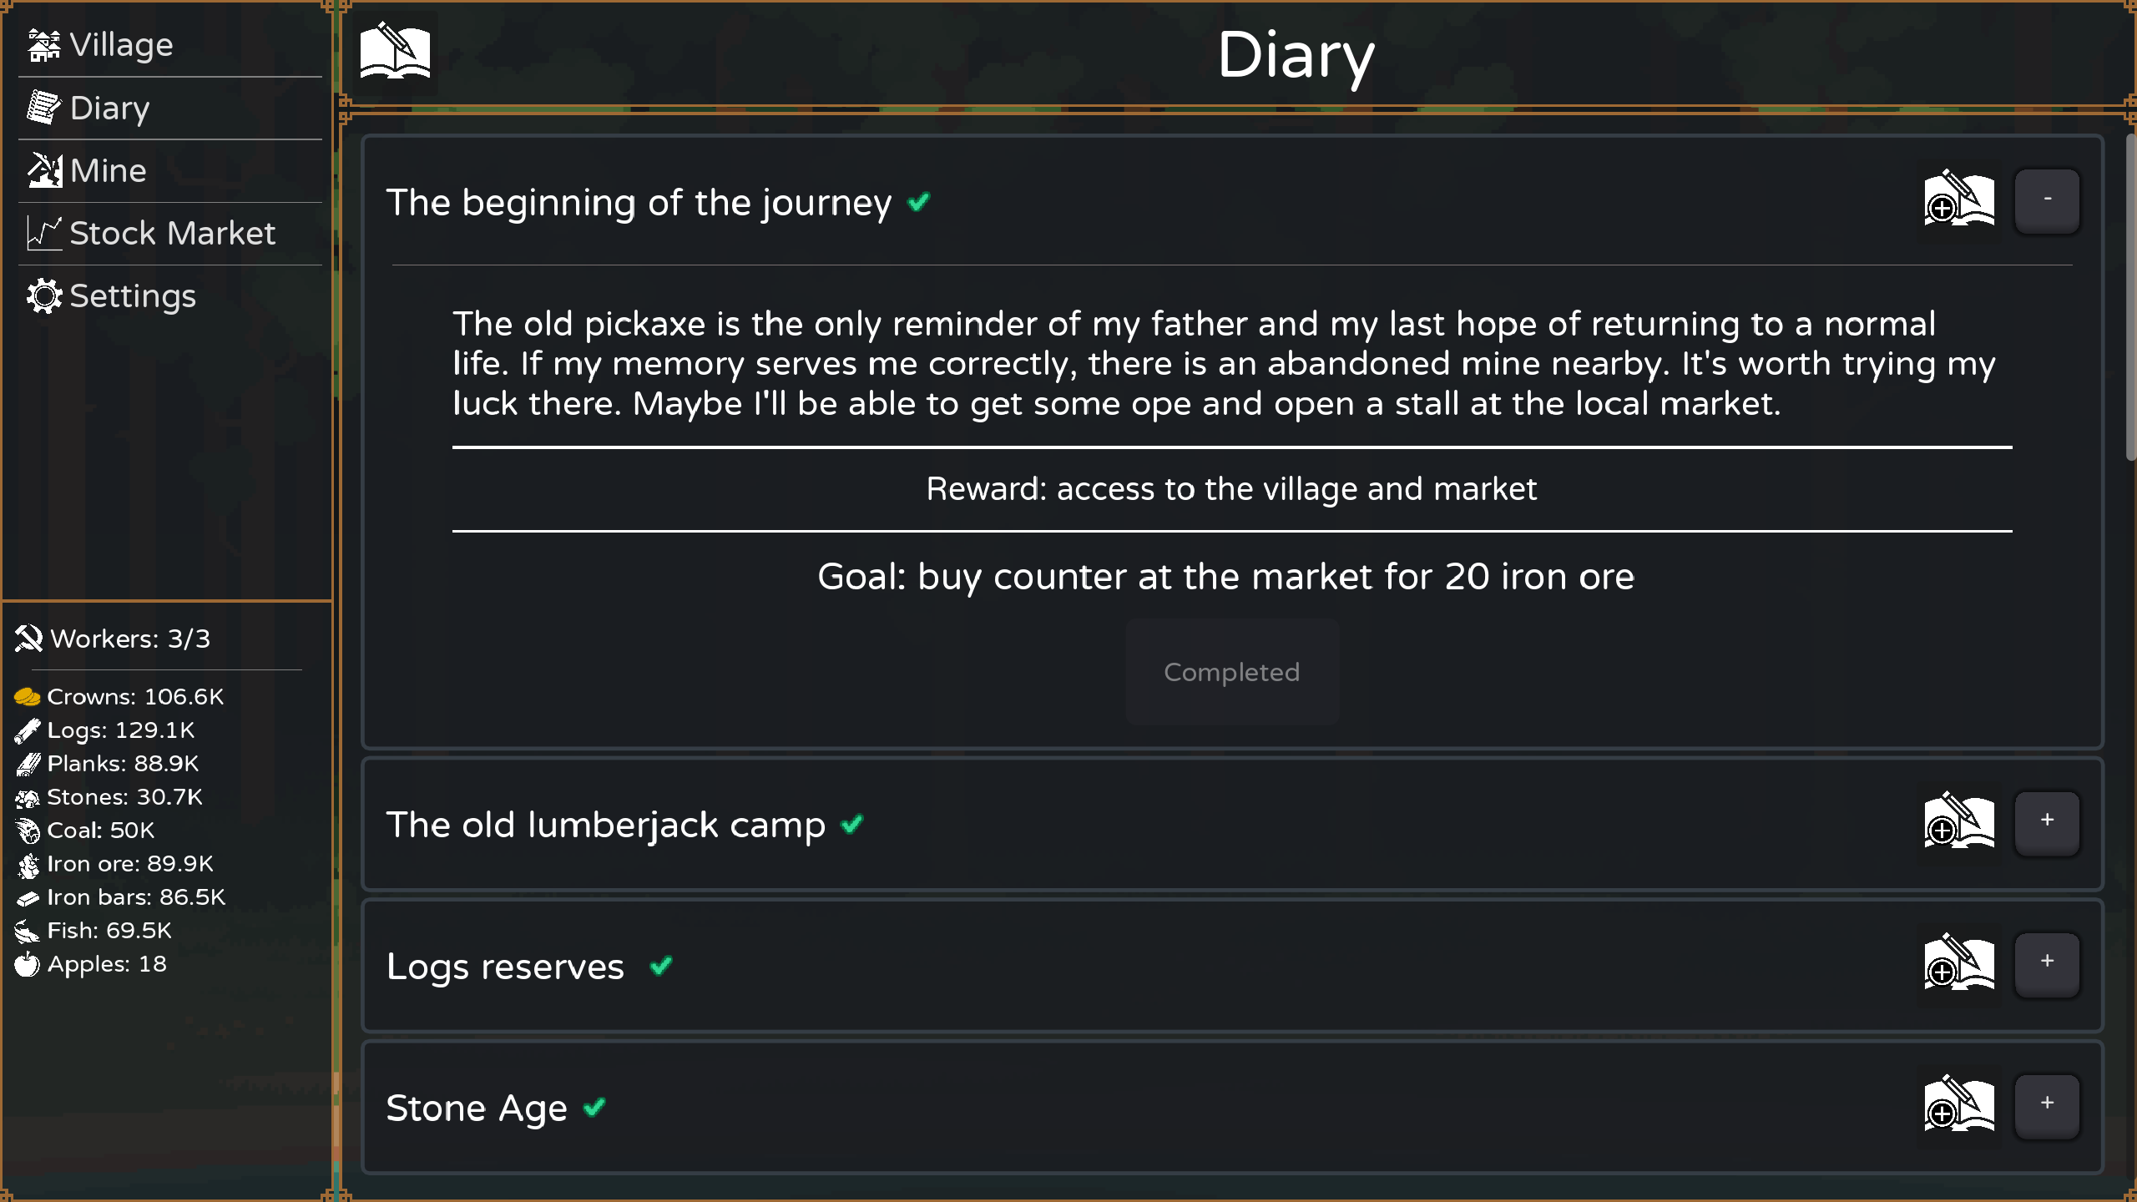Screen dimensions: 2137x1202
Task: Click the Stock Market chart icon
Action: click(x=44, y=233)
